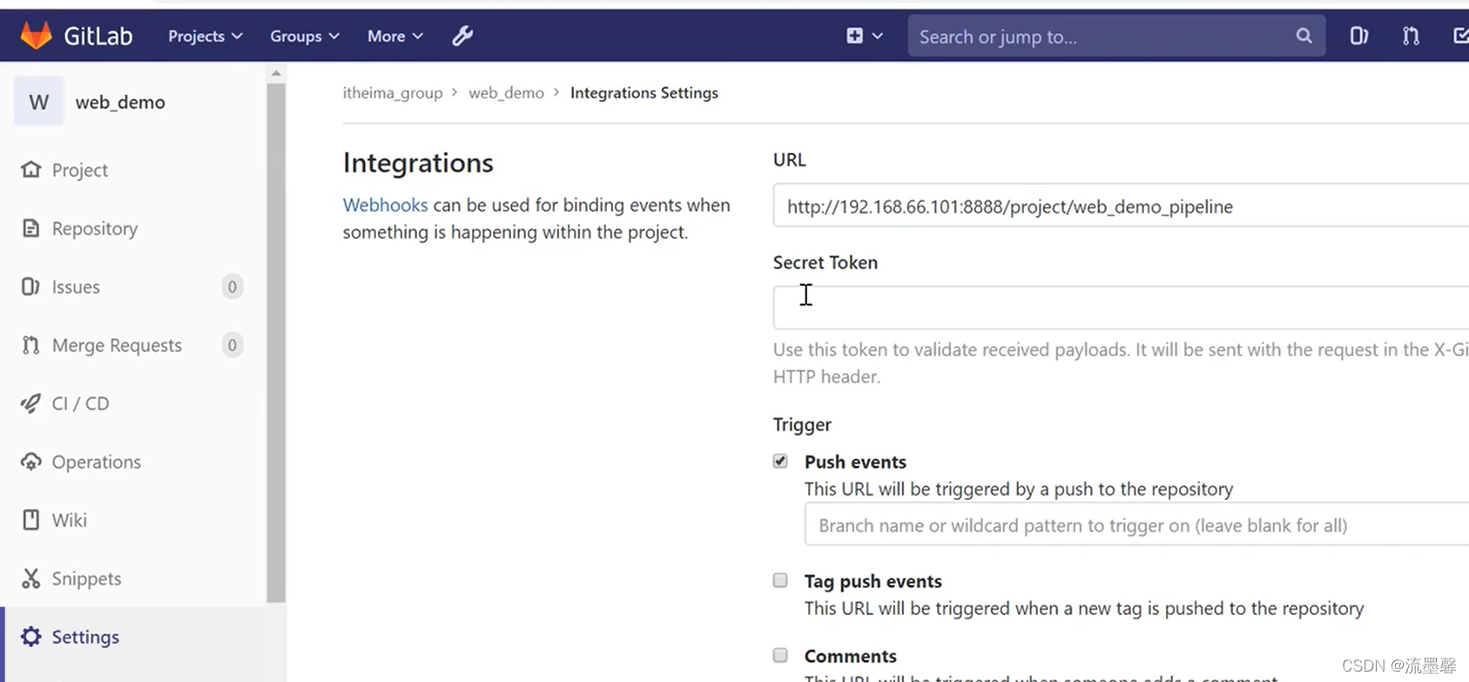
Task: Click the push events branch name field
Action: [x=1136, y=524]
